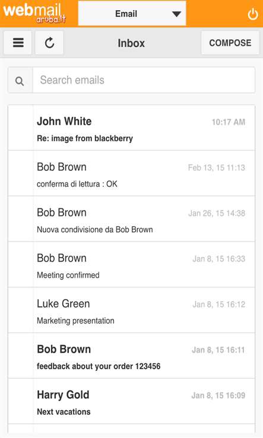Focus the Search emails field

pos(144,80)
